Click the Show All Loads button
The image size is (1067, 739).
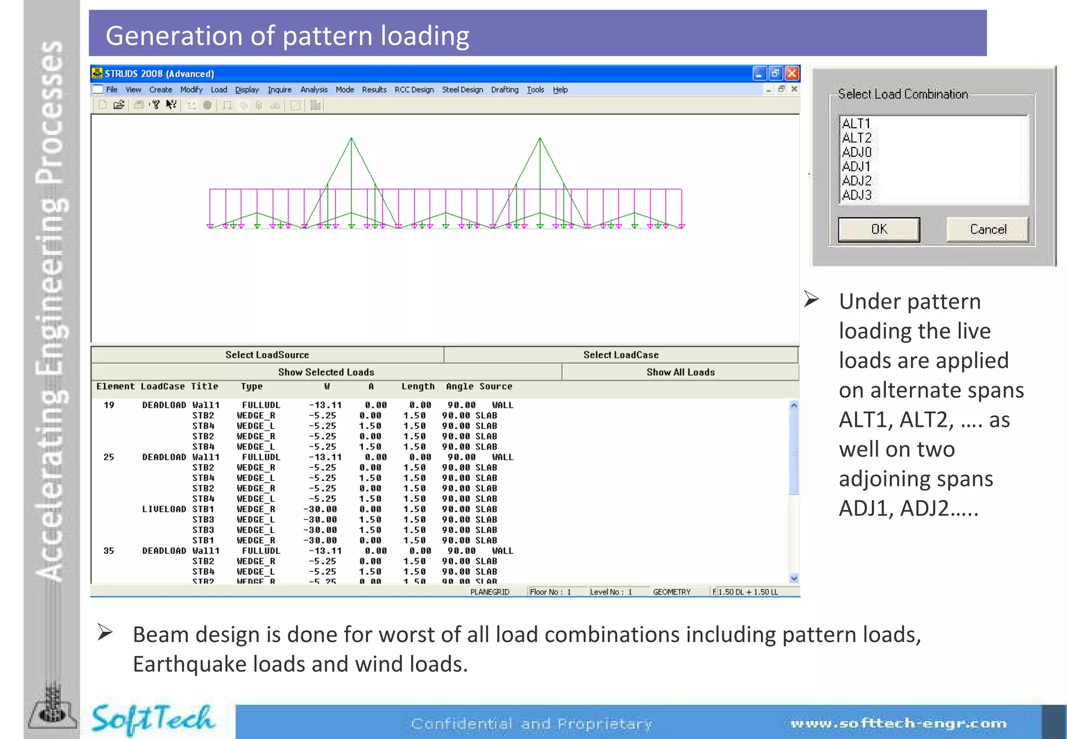coord(680,372)
